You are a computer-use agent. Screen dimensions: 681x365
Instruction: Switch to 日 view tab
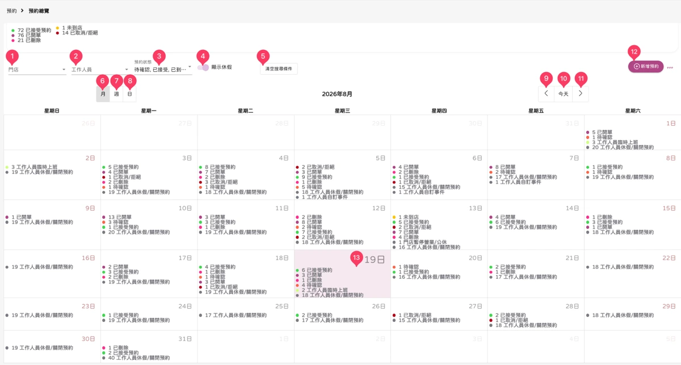click(129, 94)
